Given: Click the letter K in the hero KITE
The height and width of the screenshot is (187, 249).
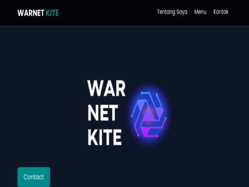Looking at the screenshot, I should (x=93, y=137).
